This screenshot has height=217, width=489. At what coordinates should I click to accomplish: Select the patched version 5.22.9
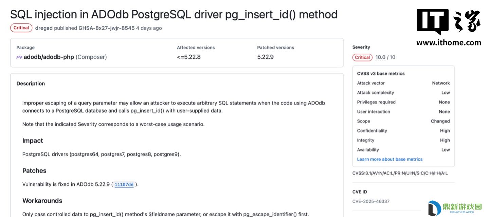pos(266,57)
